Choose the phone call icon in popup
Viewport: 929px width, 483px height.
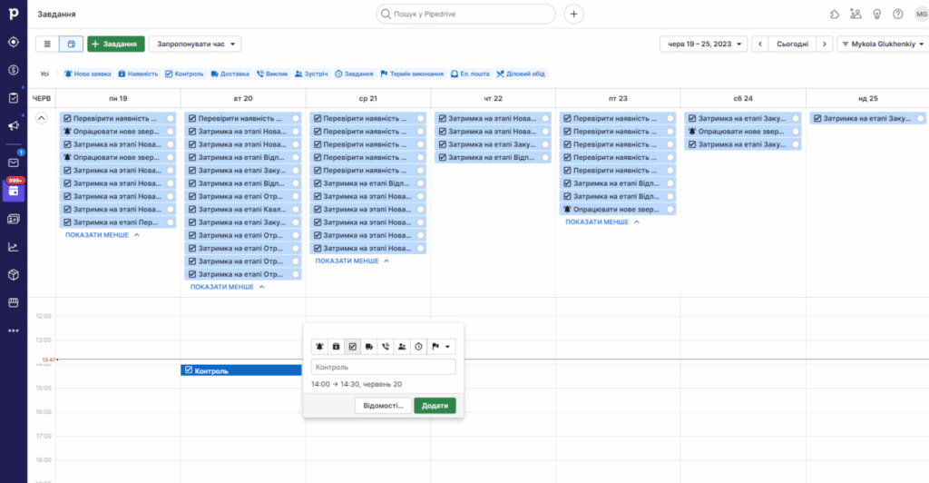386,346
